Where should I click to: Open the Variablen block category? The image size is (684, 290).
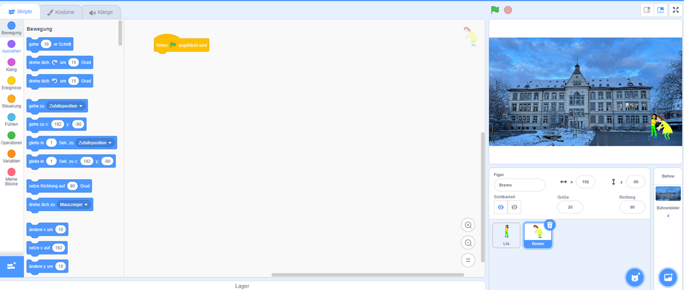click(x=11, y=157)
